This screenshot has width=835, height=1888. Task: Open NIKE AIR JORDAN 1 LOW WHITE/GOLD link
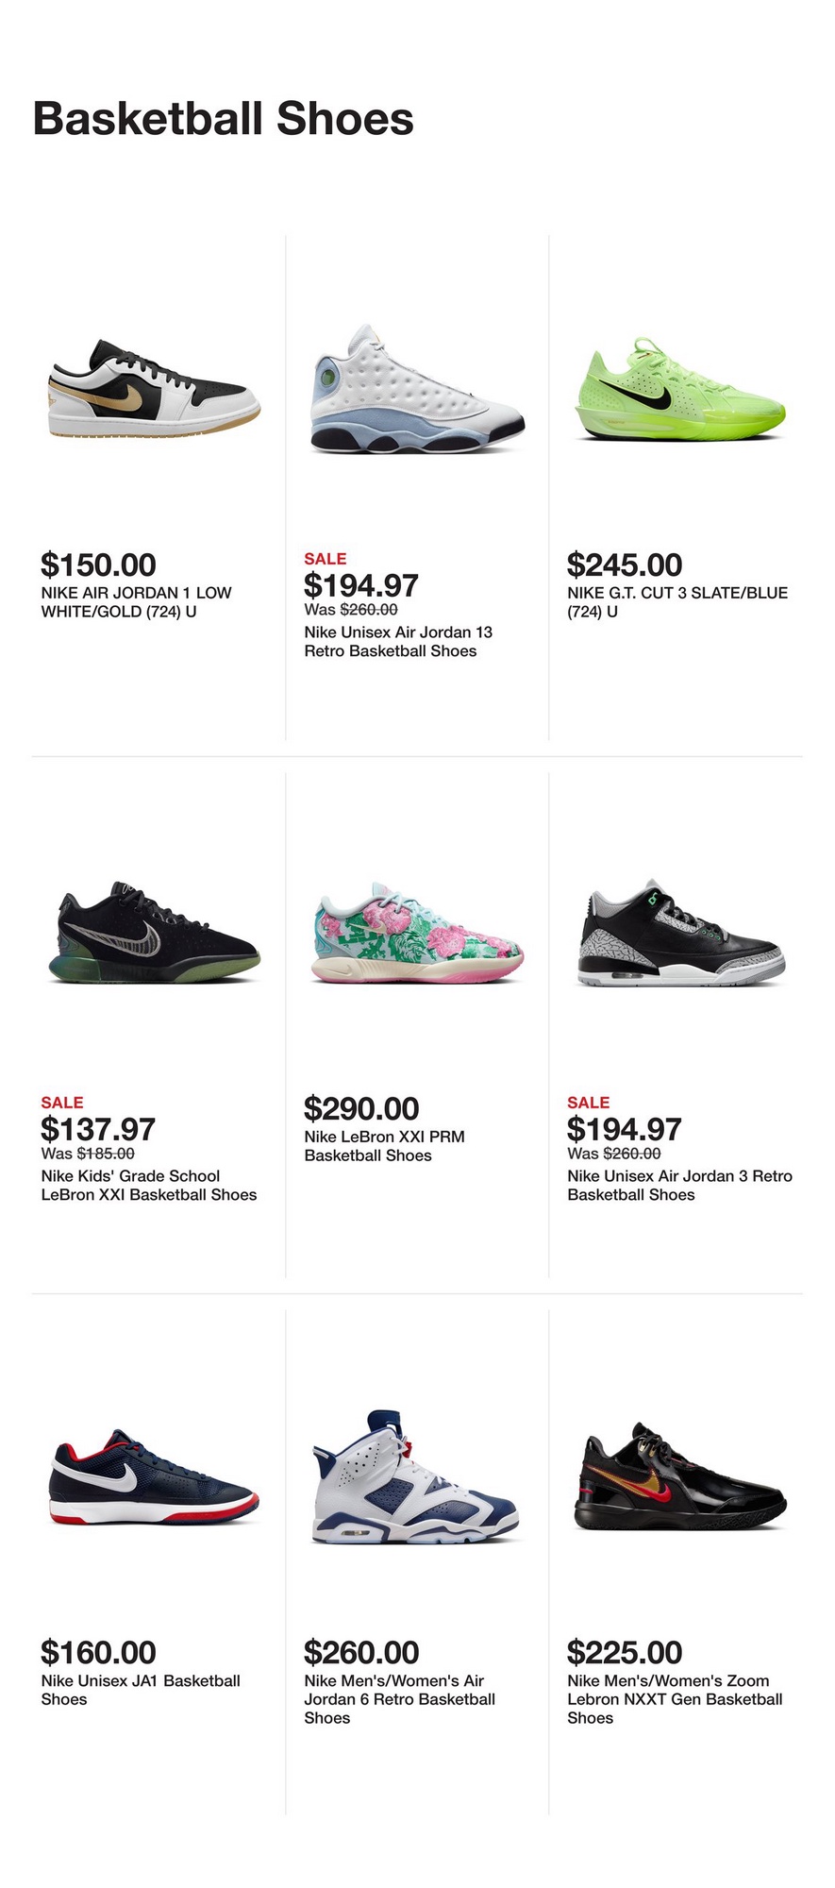click(x=136, y=602)
